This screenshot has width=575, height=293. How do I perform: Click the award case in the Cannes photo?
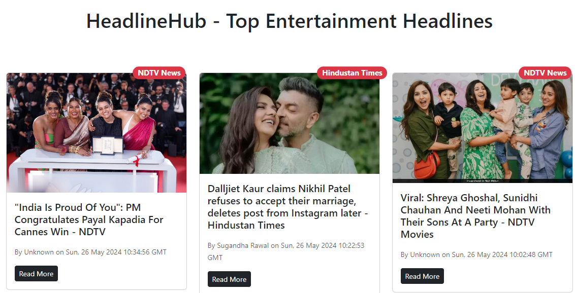pos(108,145)
